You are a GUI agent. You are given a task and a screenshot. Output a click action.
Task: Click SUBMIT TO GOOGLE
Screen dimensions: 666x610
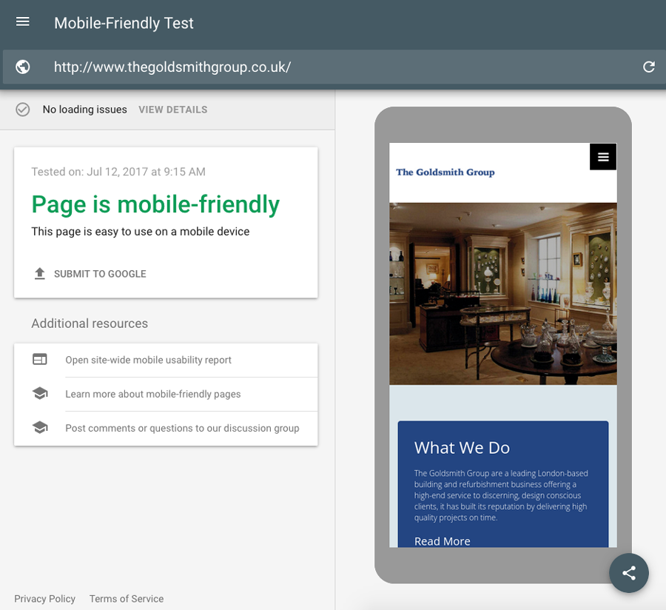click(100, 274)
